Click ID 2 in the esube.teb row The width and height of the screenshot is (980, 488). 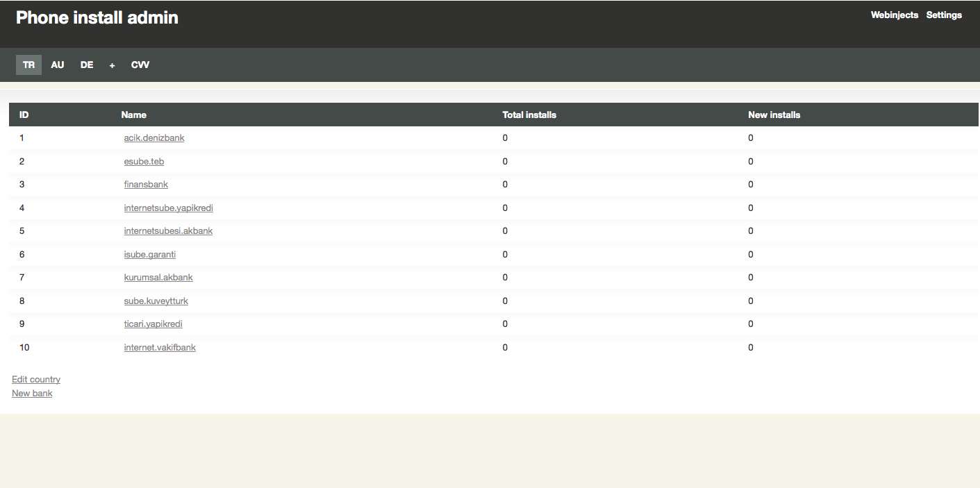(22, 161)
